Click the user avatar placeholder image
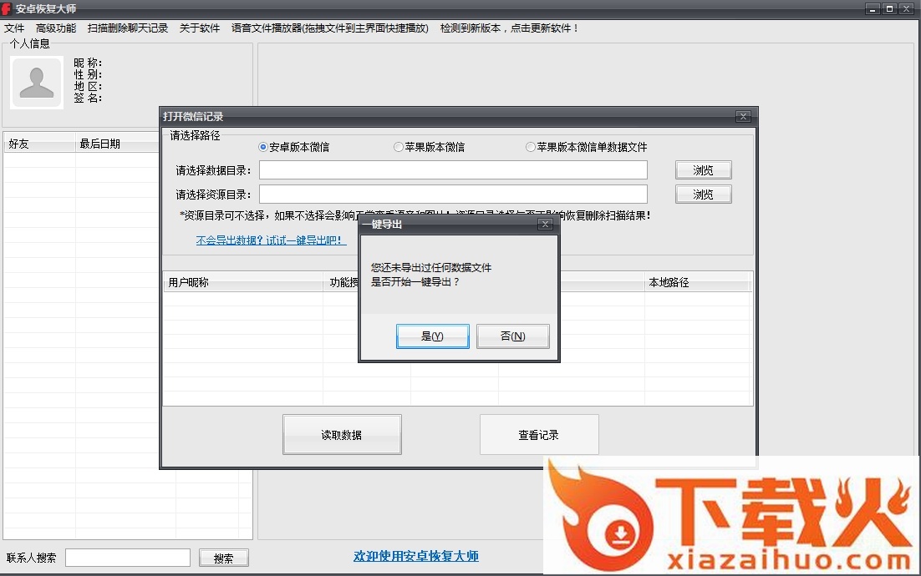The height and width of the screenshot is (576, 921). click(37, 83)
